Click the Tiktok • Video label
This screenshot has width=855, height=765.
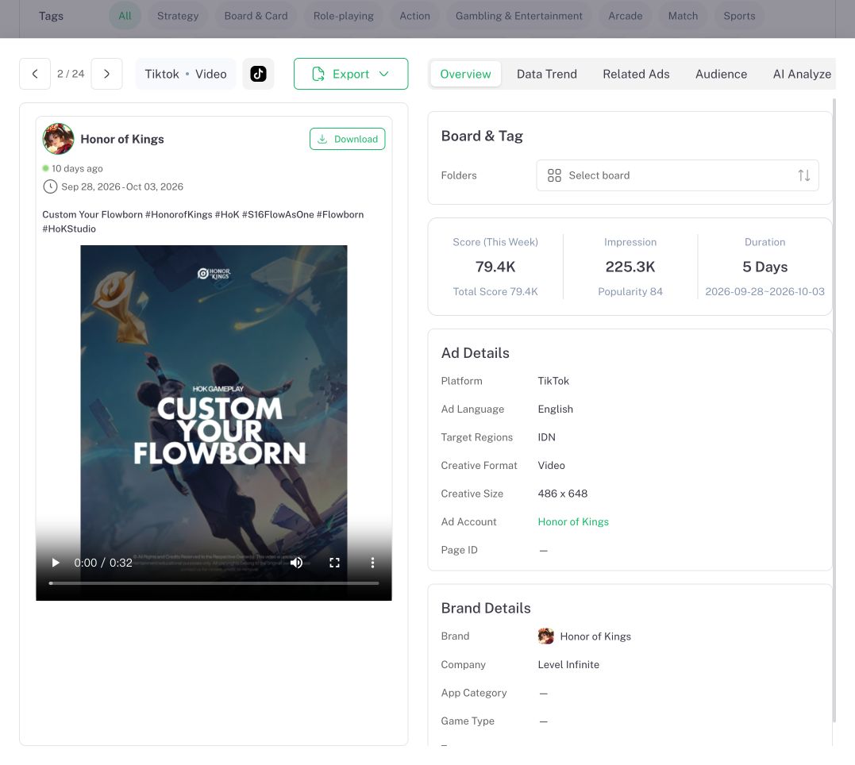coord(186,74)
